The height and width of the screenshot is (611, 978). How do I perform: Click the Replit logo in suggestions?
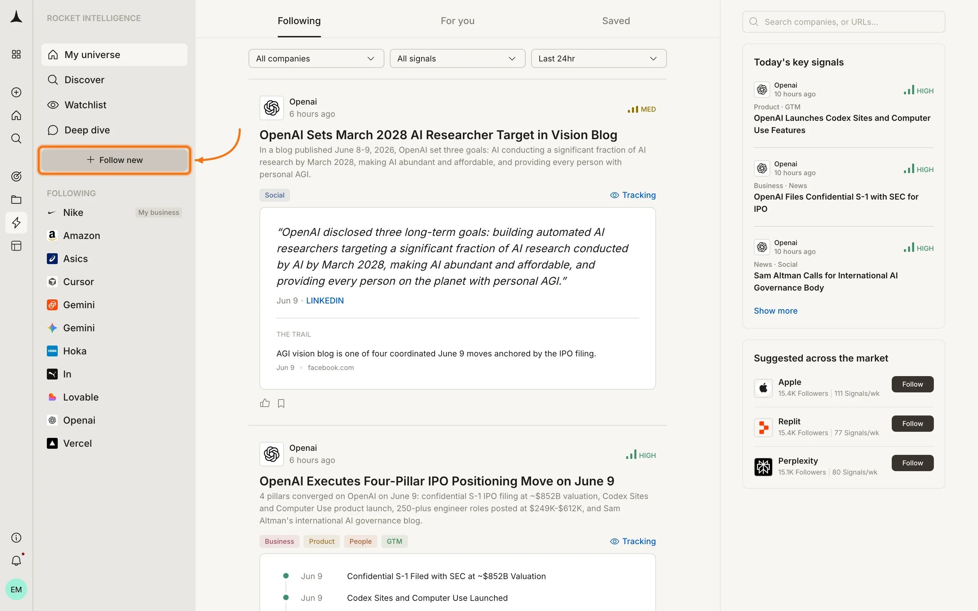763,428
